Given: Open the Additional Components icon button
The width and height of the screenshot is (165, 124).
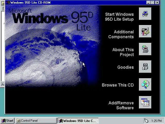Looking at the screenshot, I should 145,31.
